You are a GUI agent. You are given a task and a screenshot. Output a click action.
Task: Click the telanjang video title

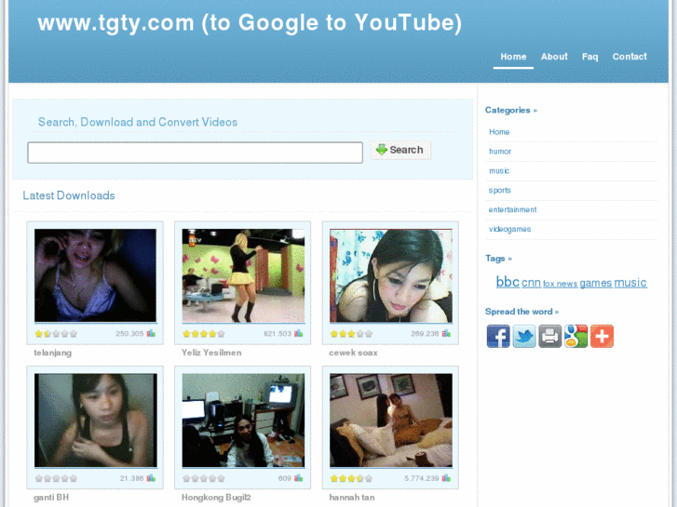pyautogui.click(x=53, y=353)
